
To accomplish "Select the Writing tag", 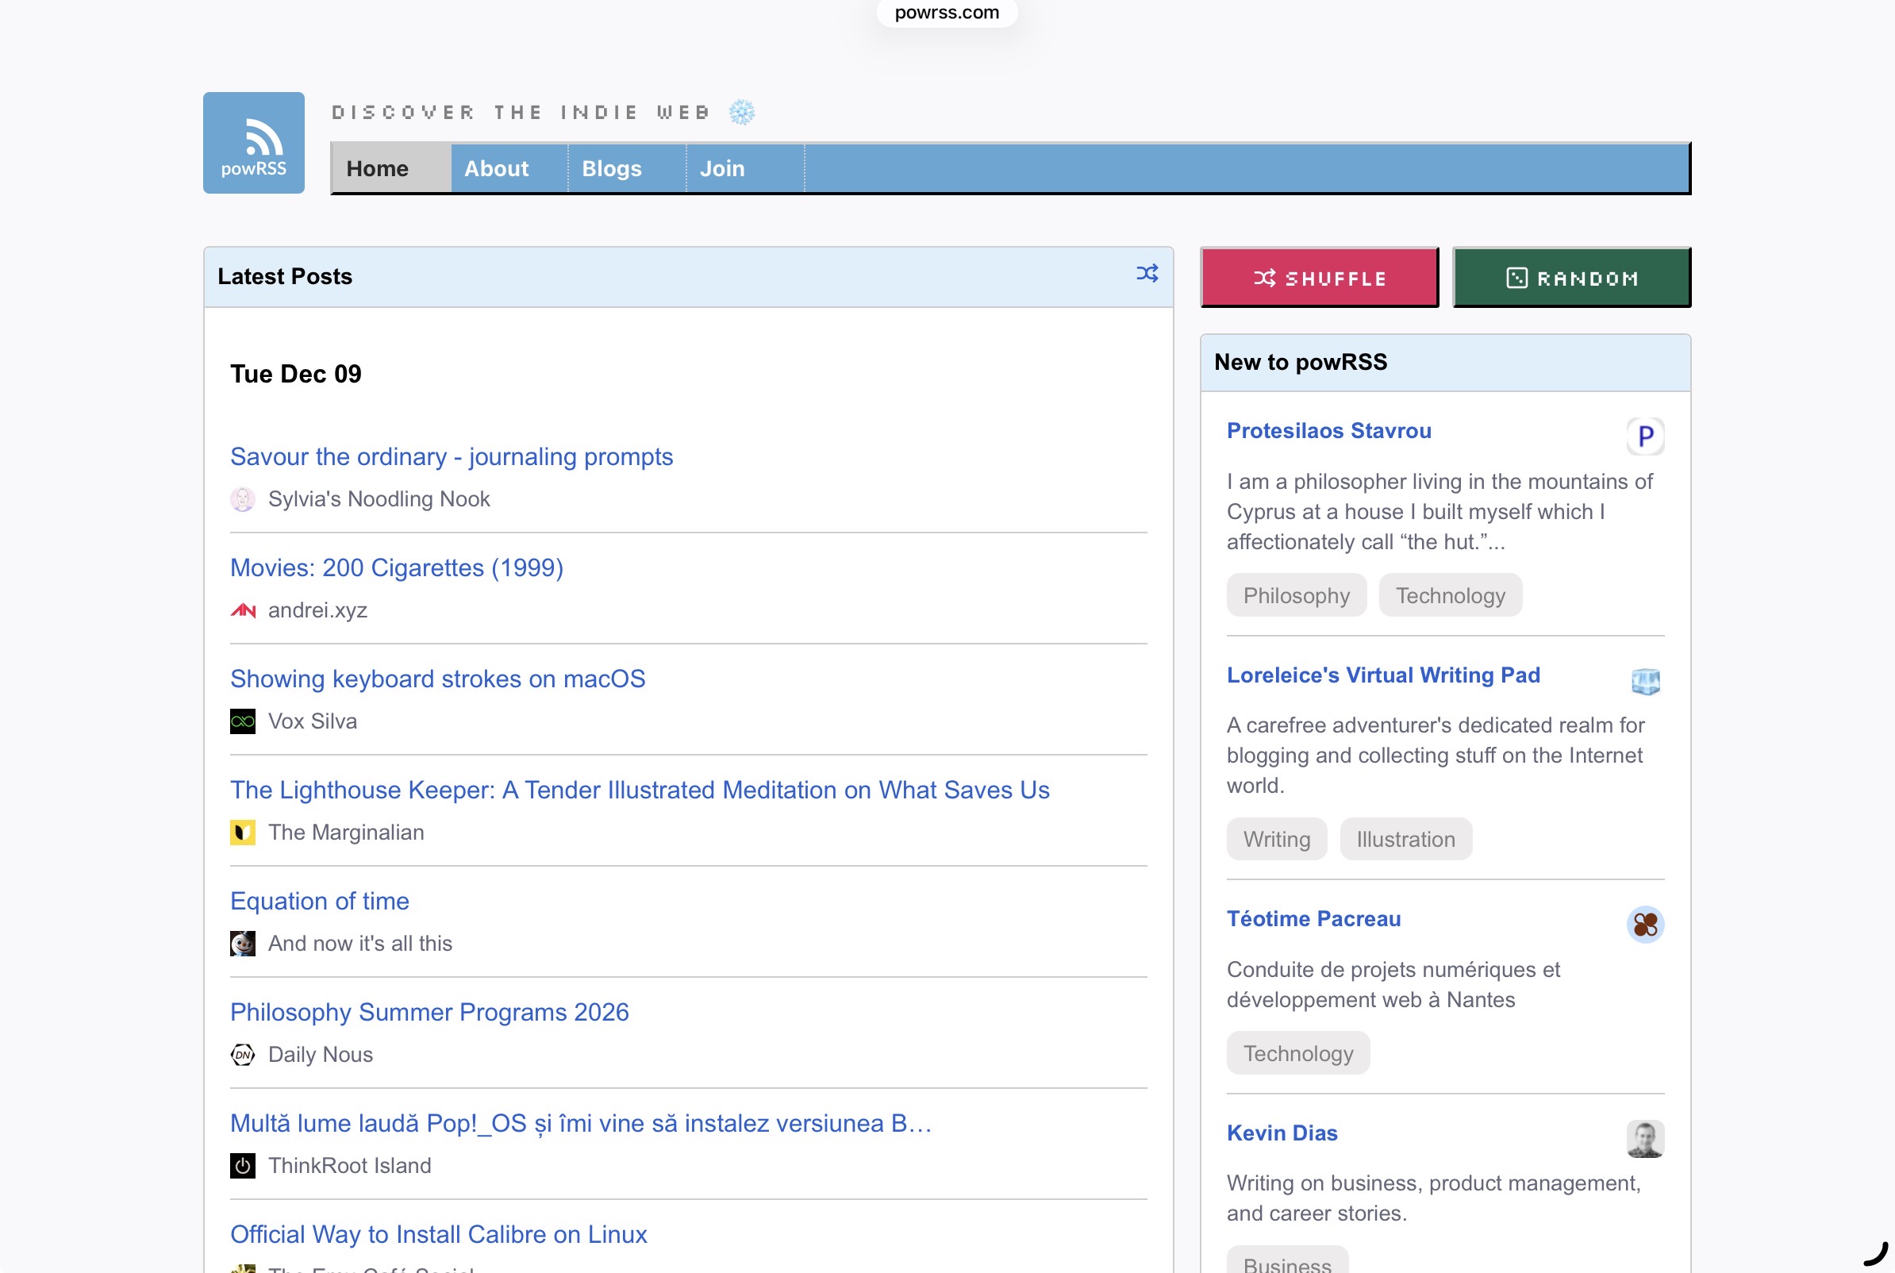I will tap(1277, 840).
